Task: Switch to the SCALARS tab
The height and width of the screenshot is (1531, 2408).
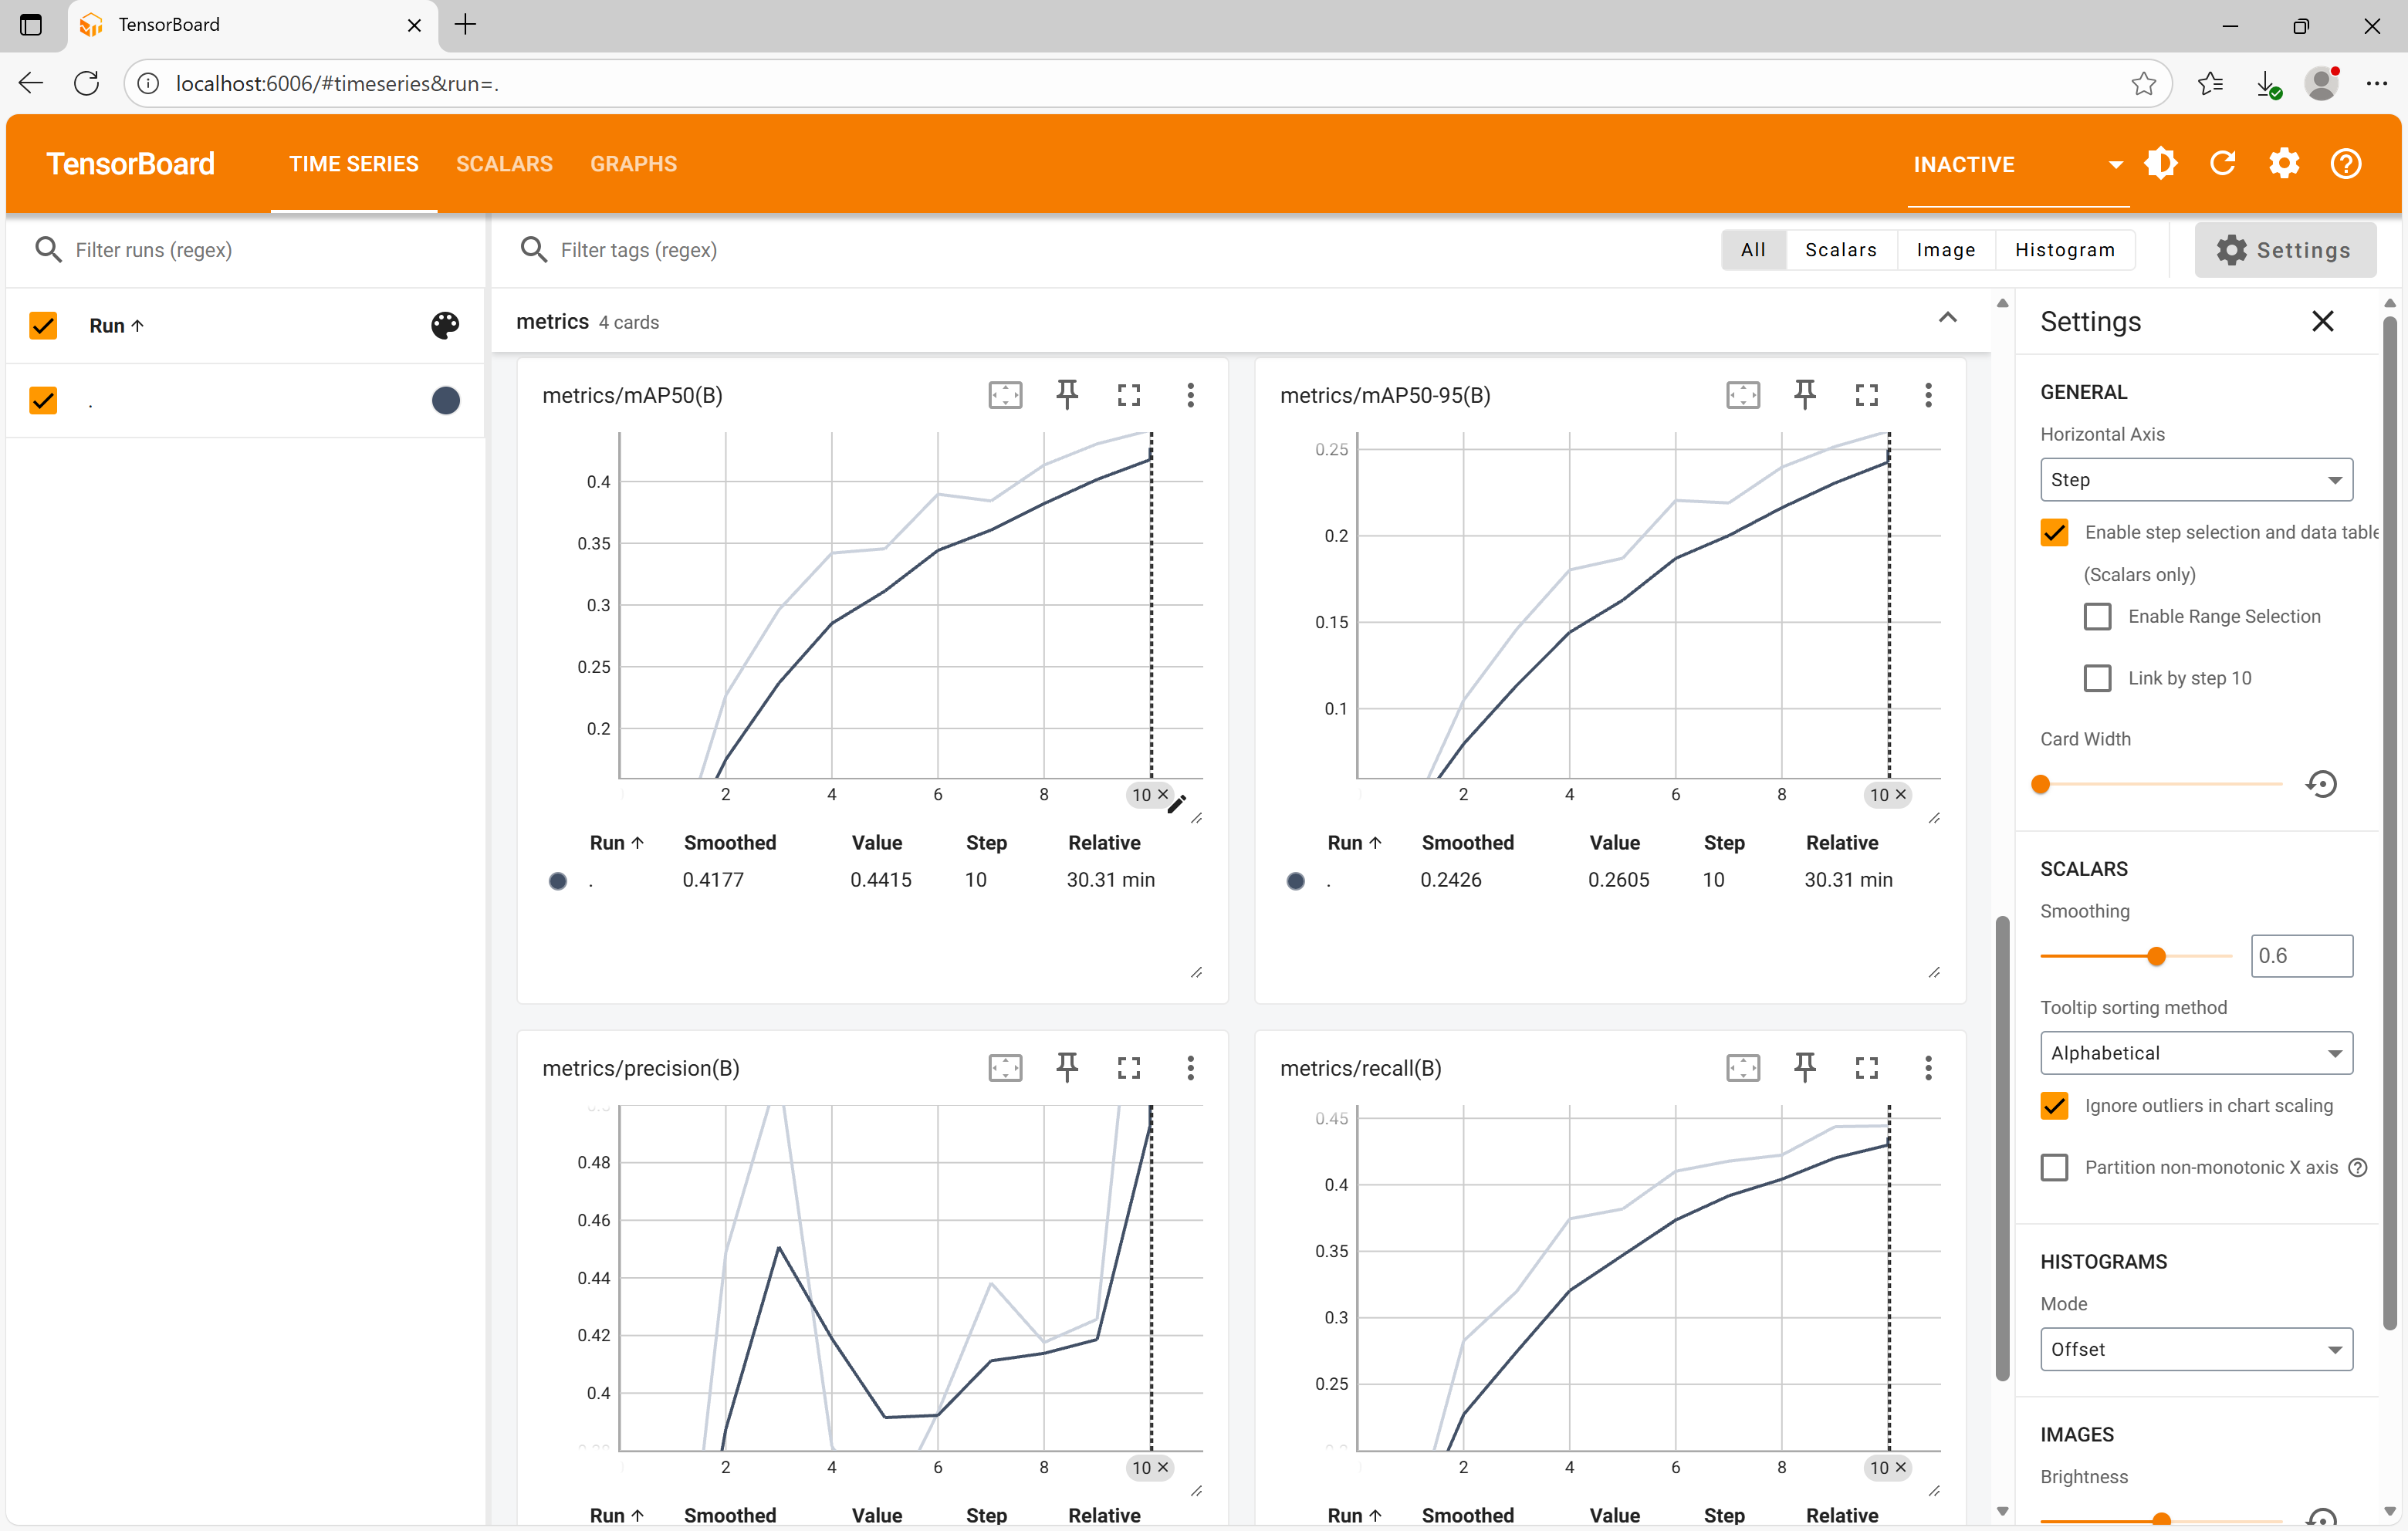Action: (504, 164)
